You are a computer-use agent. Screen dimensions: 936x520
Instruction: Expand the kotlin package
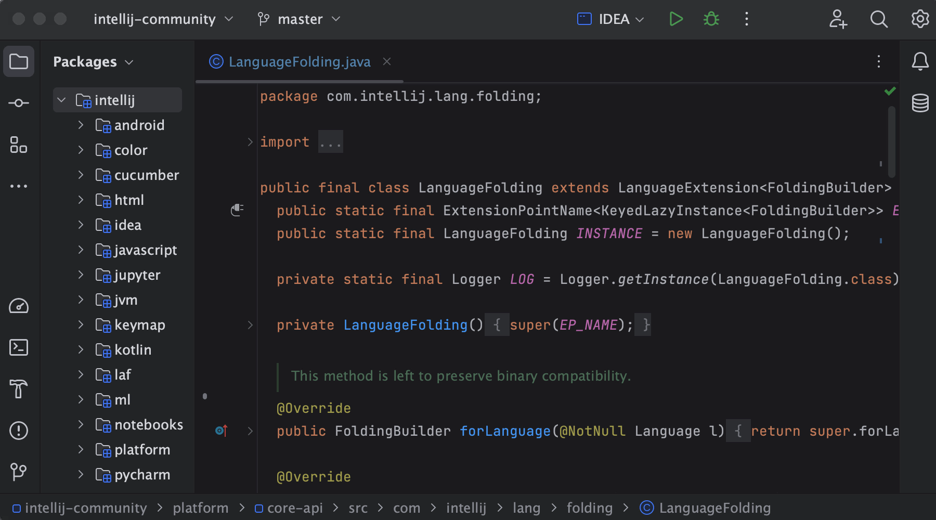(81, 349)
